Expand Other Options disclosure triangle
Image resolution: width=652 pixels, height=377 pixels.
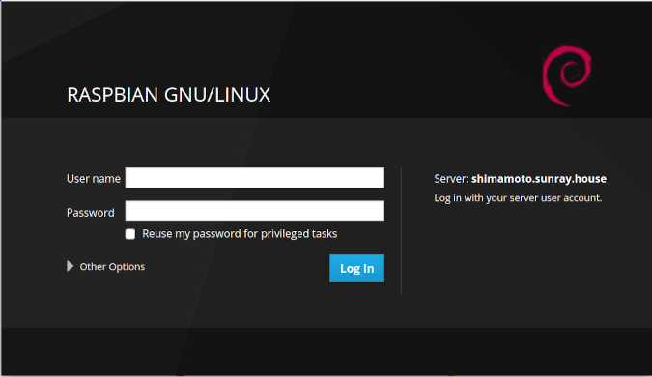point(71,266)
